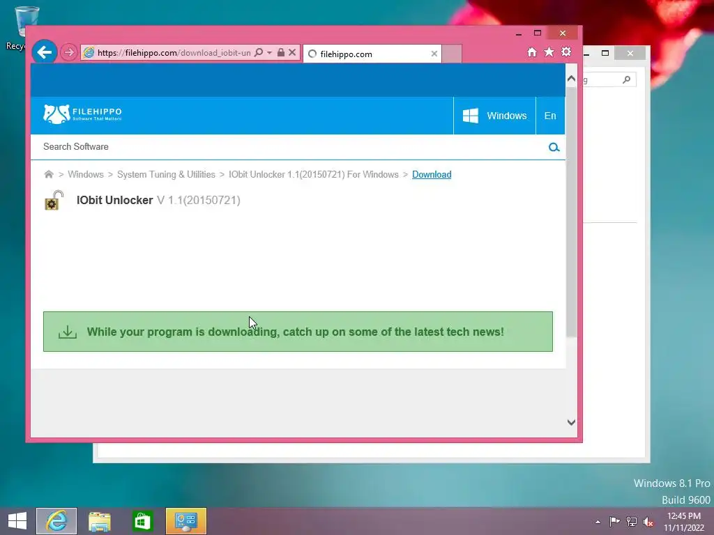
Task: Click Internet Explorer in the taskbar
Action: tap(56, 521)
